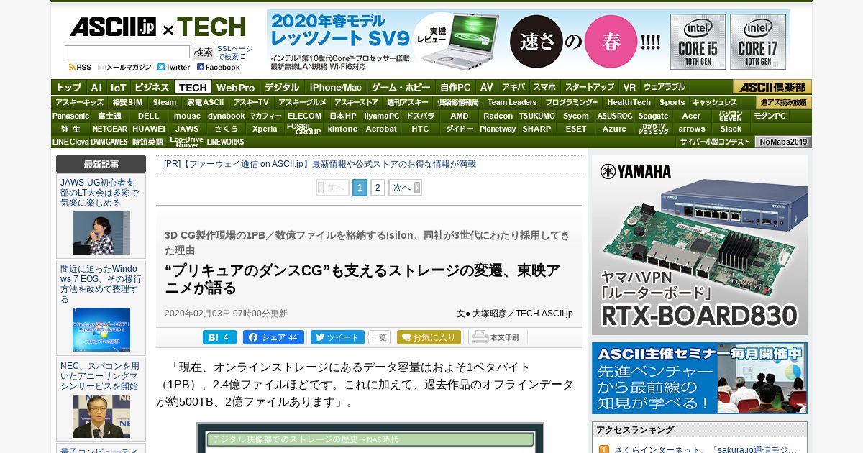Viewport: 863px width, 453px height.
Task: Click the ASCII.jp logo
Action: click(x=112, y=28)
